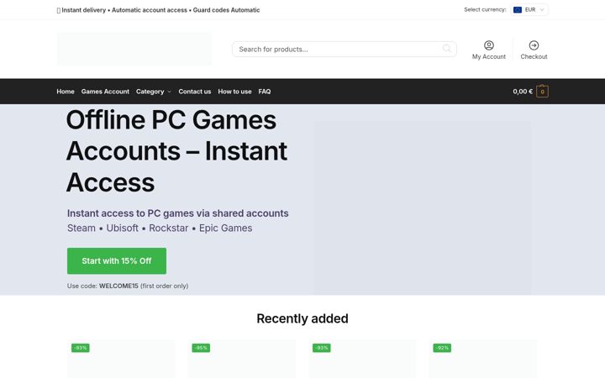Viewport: 605px width, 378px height.
Task: Open How to use page
Action: click(234, 92)
